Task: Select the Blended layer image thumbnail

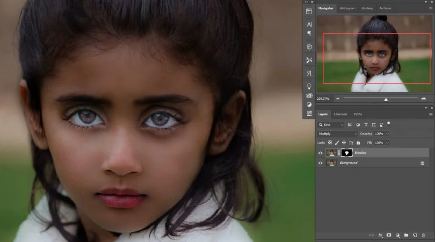Action: pos(331,153)
